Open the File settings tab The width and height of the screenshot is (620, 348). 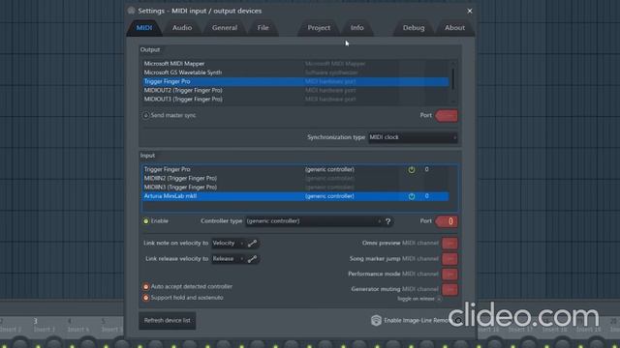click(263, 28)
